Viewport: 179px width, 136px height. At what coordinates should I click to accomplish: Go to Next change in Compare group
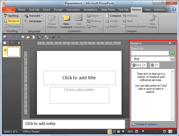click(x=128, y=21)
